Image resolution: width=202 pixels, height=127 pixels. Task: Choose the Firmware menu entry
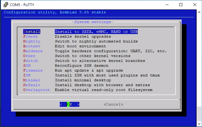pyautogui.click(x=33, y=71)
